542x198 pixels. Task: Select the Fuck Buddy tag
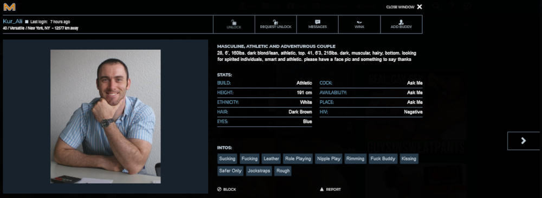click(383, 159)
